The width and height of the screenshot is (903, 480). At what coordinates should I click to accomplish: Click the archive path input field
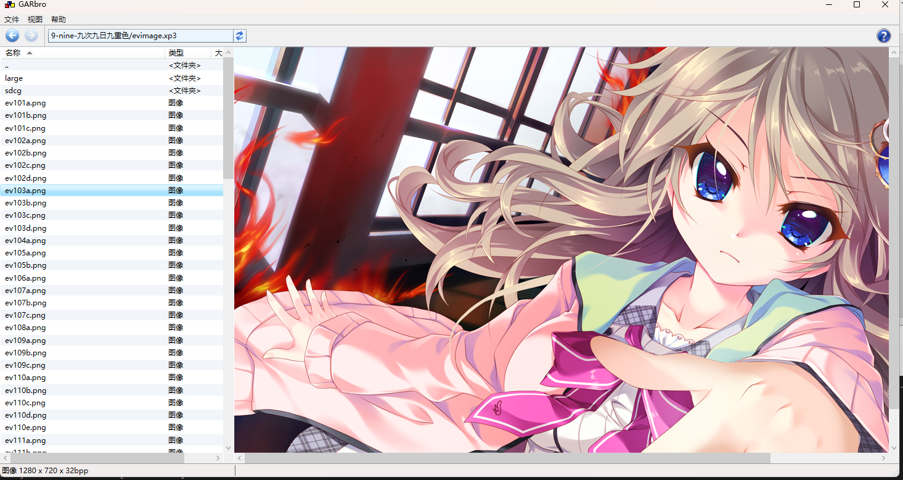141,36
